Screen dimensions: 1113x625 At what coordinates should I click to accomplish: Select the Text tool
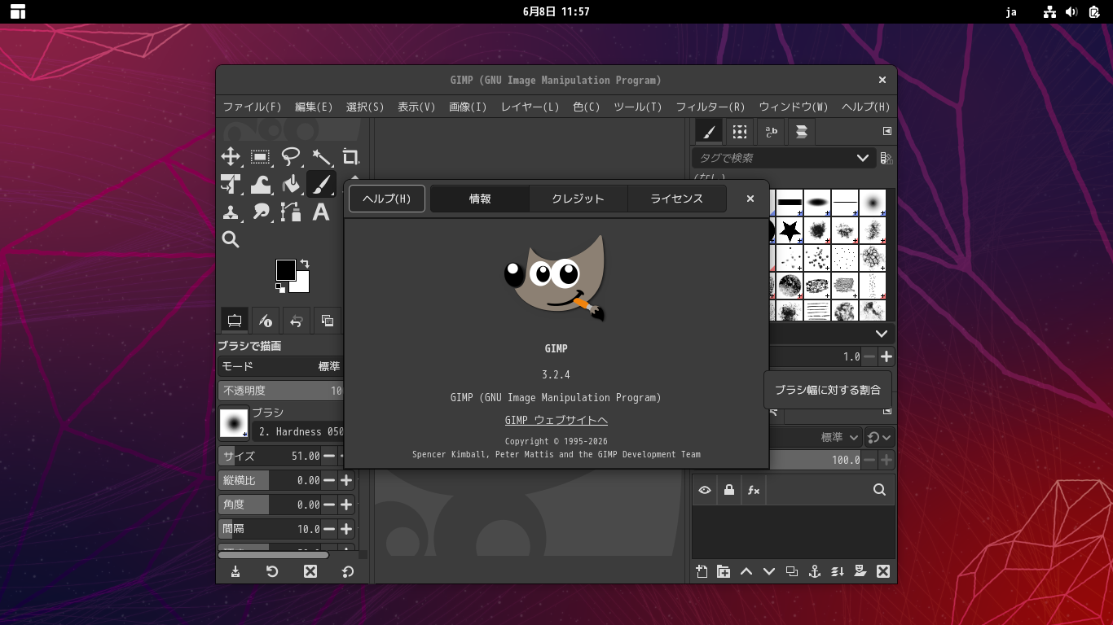[x=321, y=212]
